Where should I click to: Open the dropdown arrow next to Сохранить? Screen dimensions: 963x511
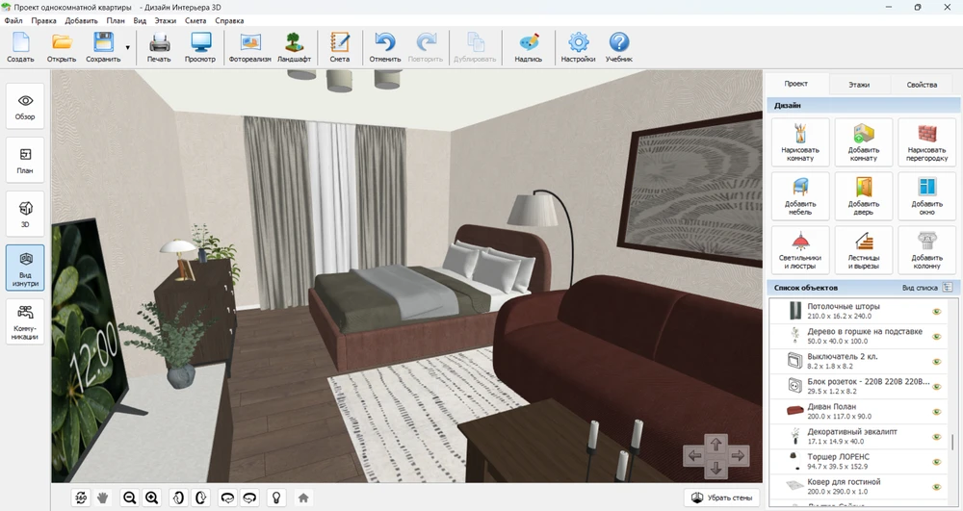(127, 47)
